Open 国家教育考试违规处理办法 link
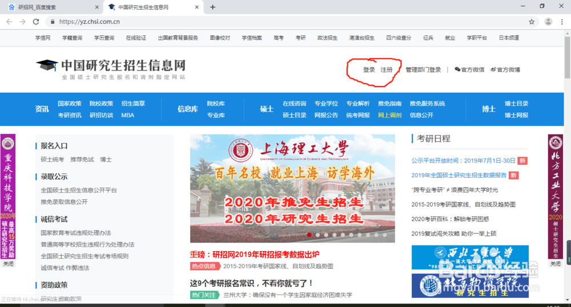The image size is (571, 307). tap(76, 232)
